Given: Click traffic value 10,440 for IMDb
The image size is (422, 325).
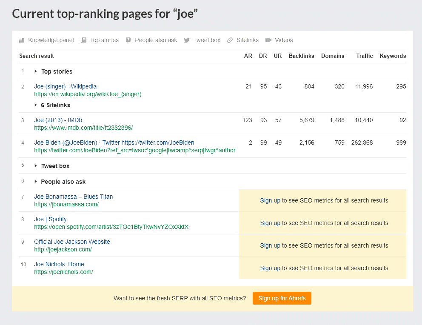Looking at the screenshot, I should [x=364, y=120].
